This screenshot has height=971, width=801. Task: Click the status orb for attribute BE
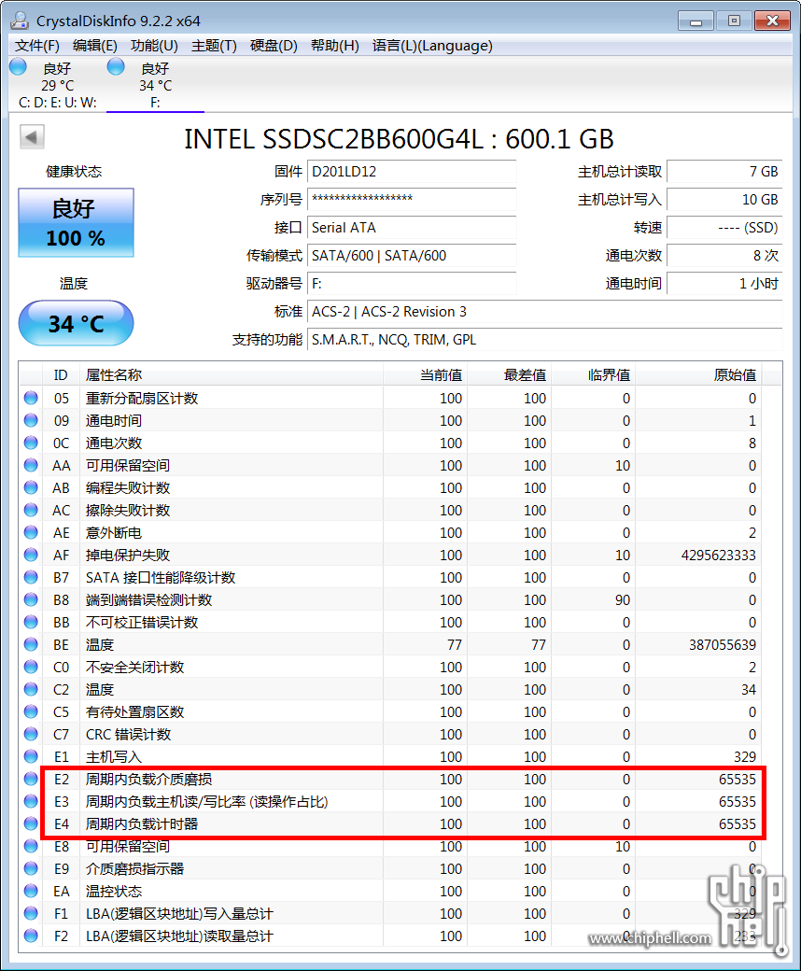coord(31,644)
